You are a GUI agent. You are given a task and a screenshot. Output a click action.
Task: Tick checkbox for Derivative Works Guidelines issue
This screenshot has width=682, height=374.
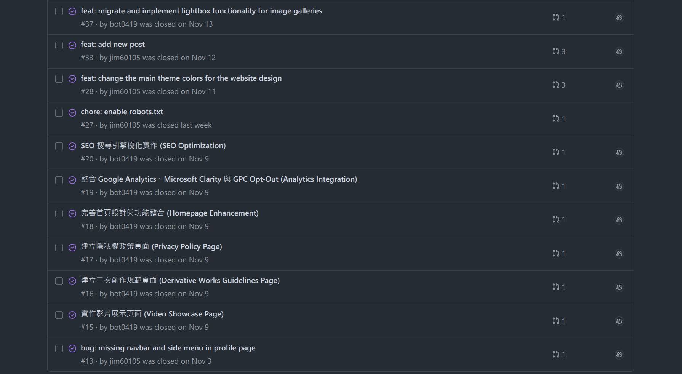pyautogui.click(x=59, y=281)
